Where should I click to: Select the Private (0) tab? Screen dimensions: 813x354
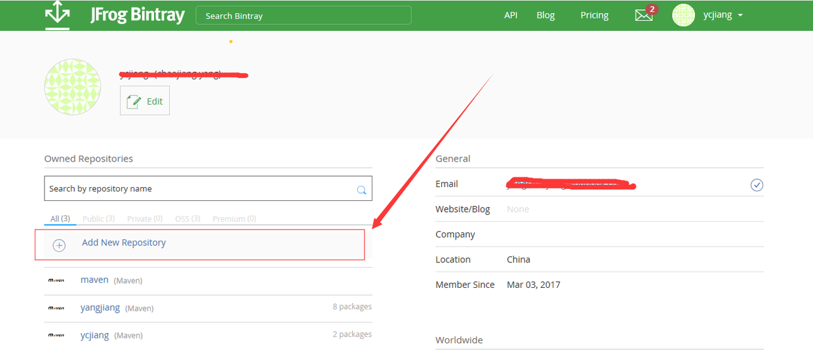[x=145, y=219]
